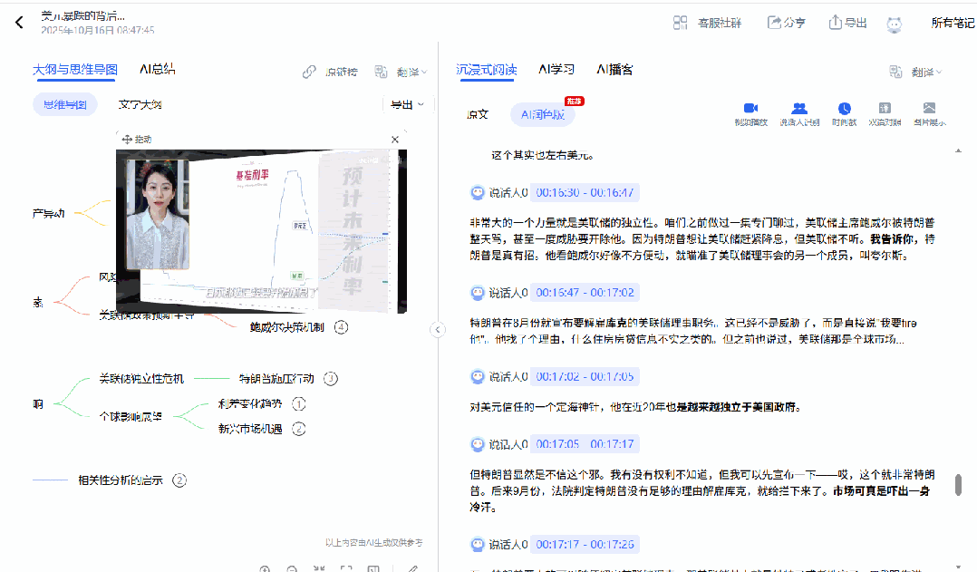Switch to the AI总结 tab

tap(158, 69)
